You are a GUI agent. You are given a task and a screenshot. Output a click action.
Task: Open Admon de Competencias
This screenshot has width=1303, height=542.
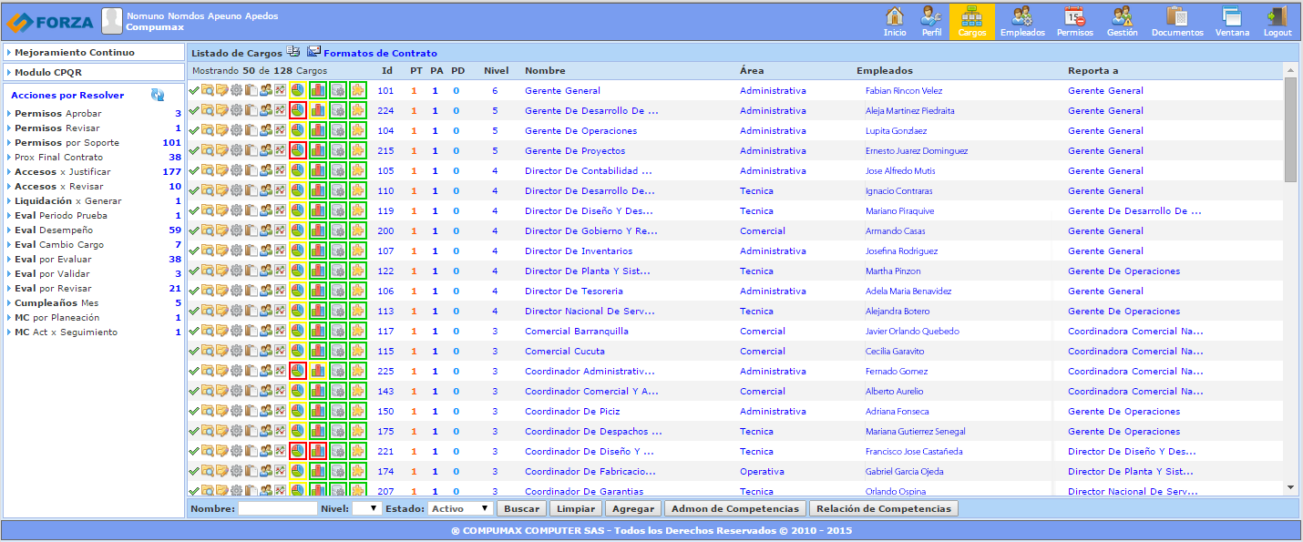point(734,509)
